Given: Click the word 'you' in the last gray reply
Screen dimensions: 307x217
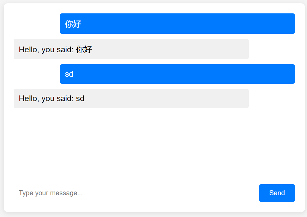Looking at the screenshot, I should tap(48, 99).
